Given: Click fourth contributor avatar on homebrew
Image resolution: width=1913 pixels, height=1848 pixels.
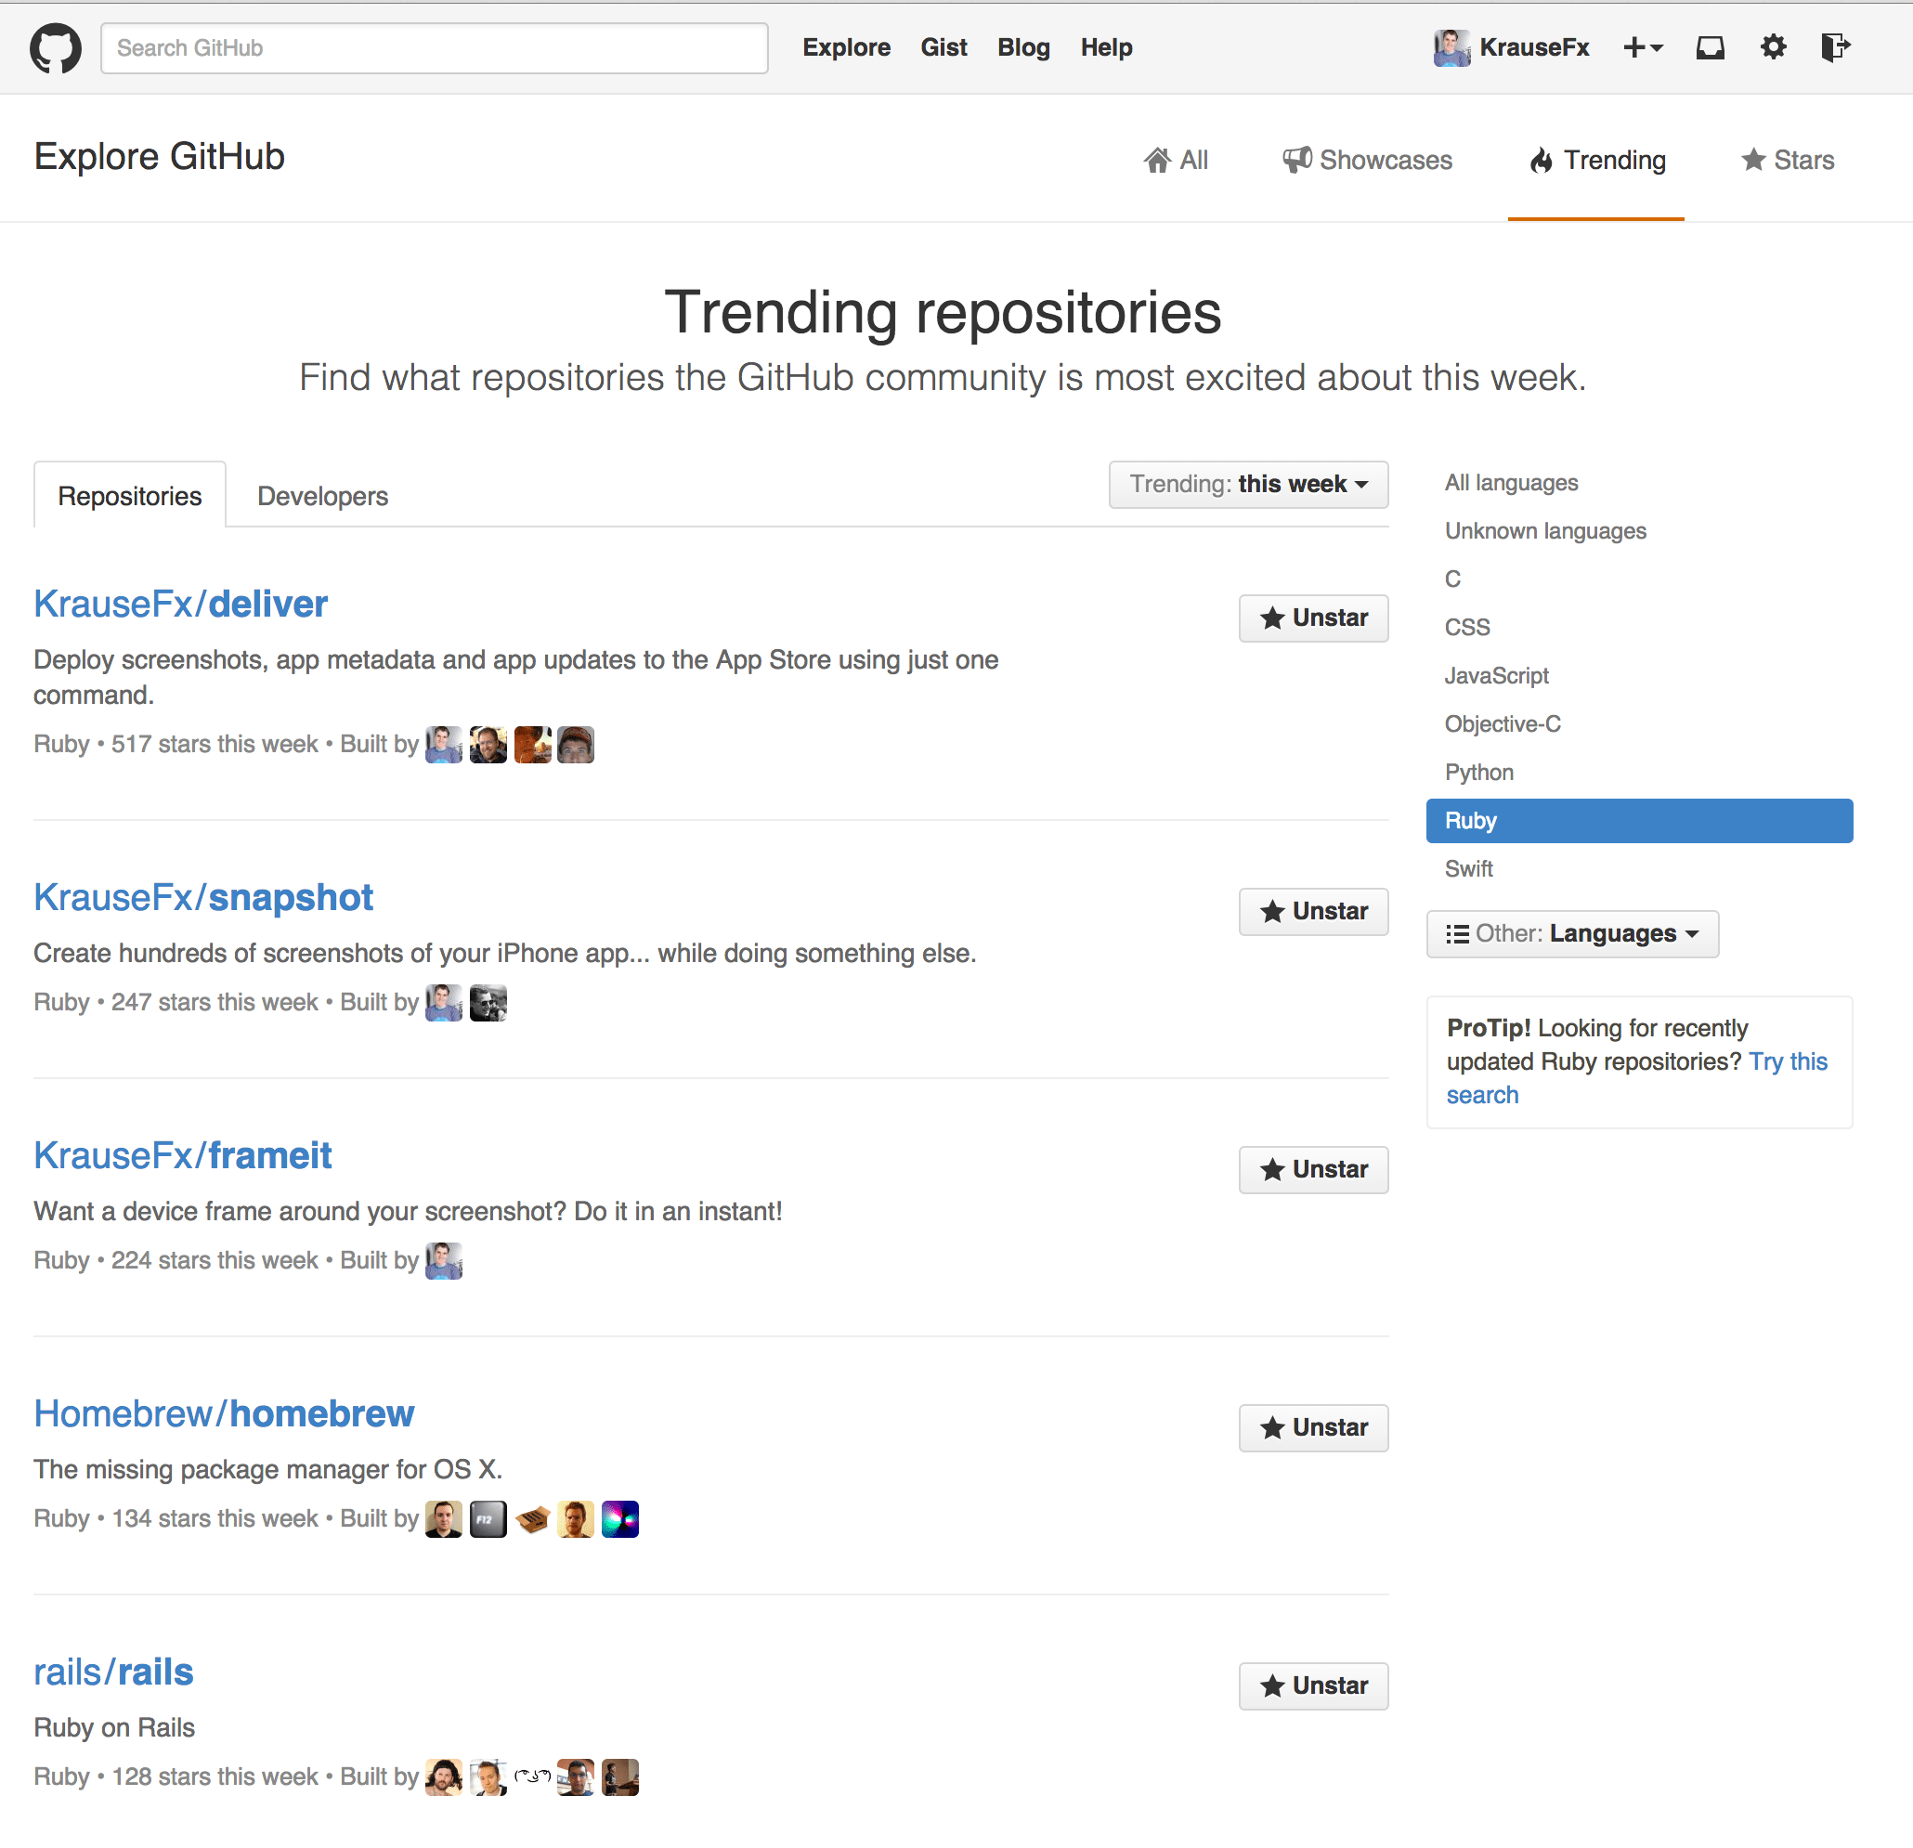Looking at the screenshot, I should pyautogui.click(x=576, y=1519).
